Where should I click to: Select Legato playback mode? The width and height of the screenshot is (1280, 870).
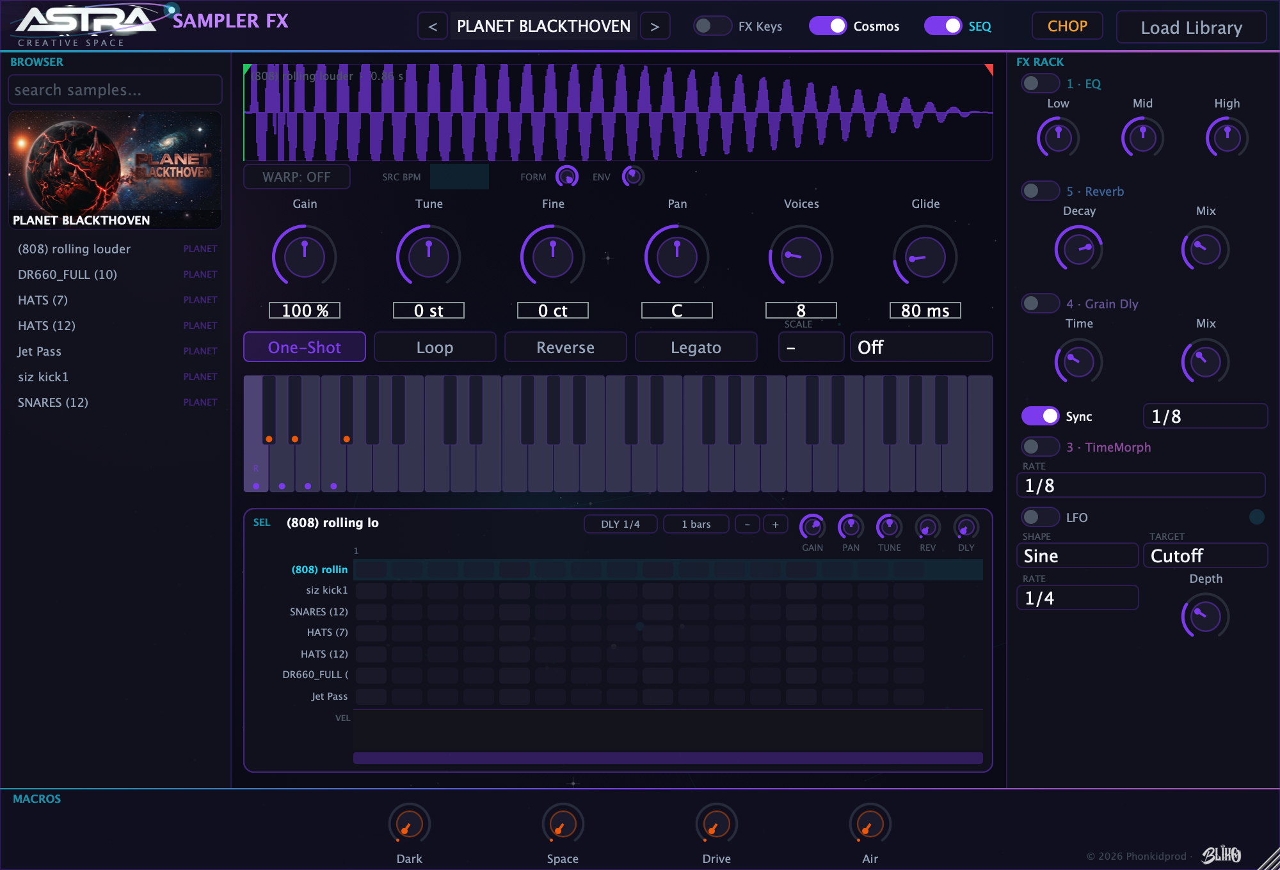(x=696, y=347)
